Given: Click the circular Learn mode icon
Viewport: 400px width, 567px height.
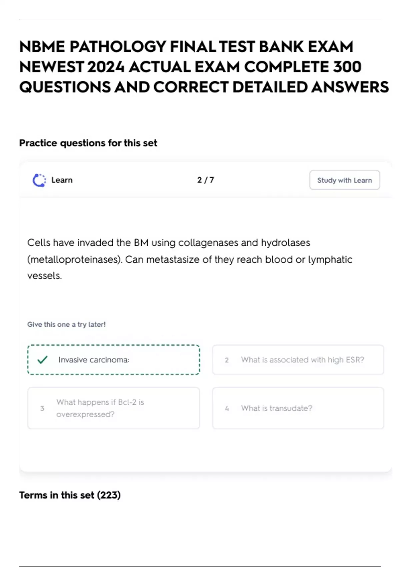Looking at the screenshot, I should coord(39,180).
